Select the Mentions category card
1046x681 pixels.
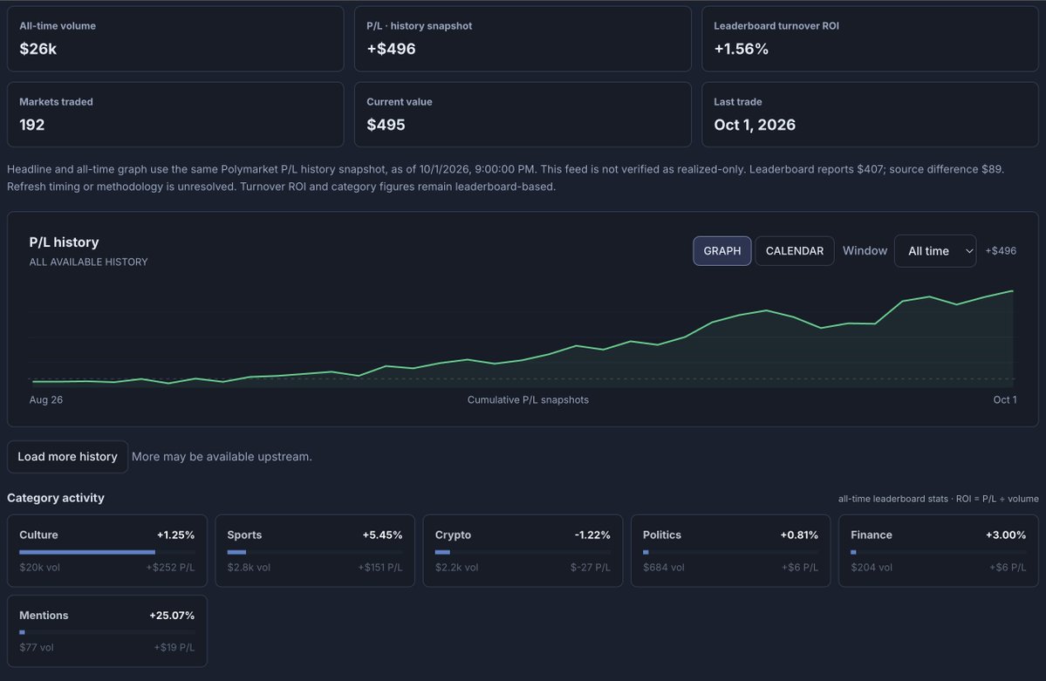click(106, 631)
